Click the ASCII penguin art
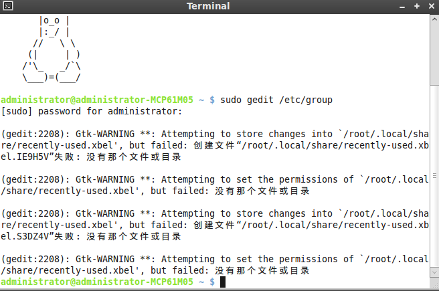The height and width of the screenshot is (291, 439). click(52, 50)
